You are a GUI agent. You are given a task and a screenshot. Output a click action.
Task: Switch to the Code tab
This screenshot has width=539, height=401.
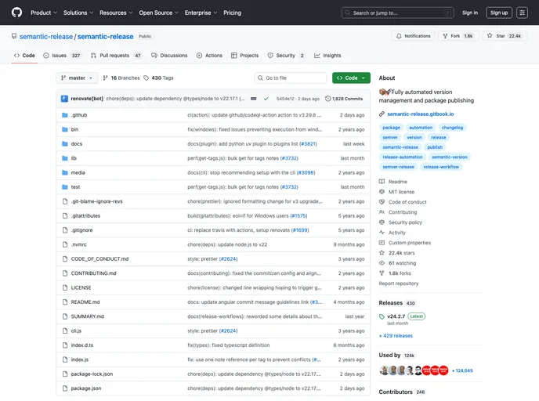pos(24,56)
